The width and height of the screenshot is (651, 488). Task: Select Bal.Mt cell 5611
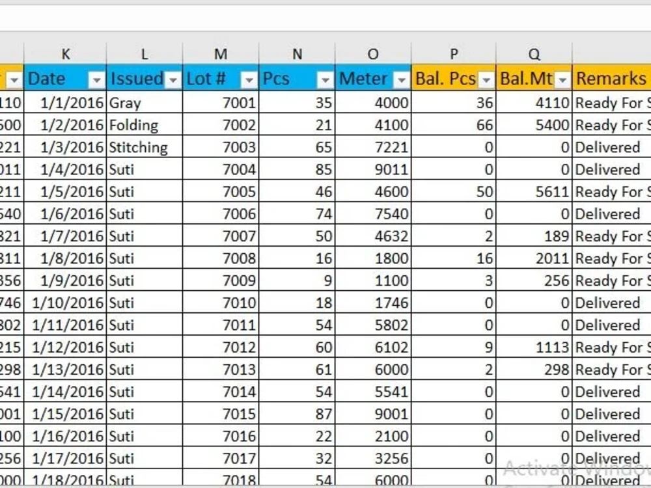(x=534, y=191)
